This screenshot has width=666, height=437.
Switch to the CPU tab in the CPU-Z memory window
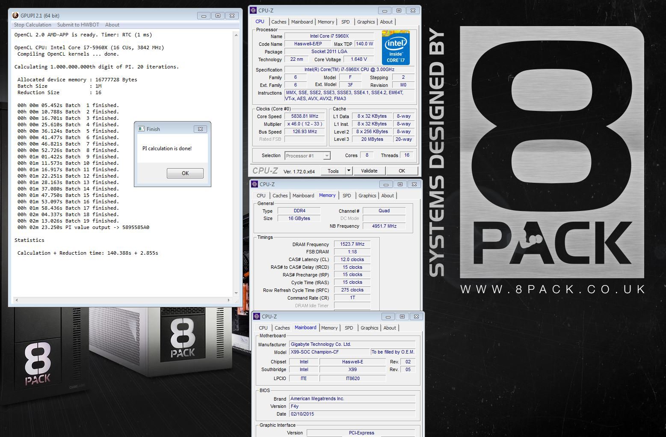click(261, 196)
